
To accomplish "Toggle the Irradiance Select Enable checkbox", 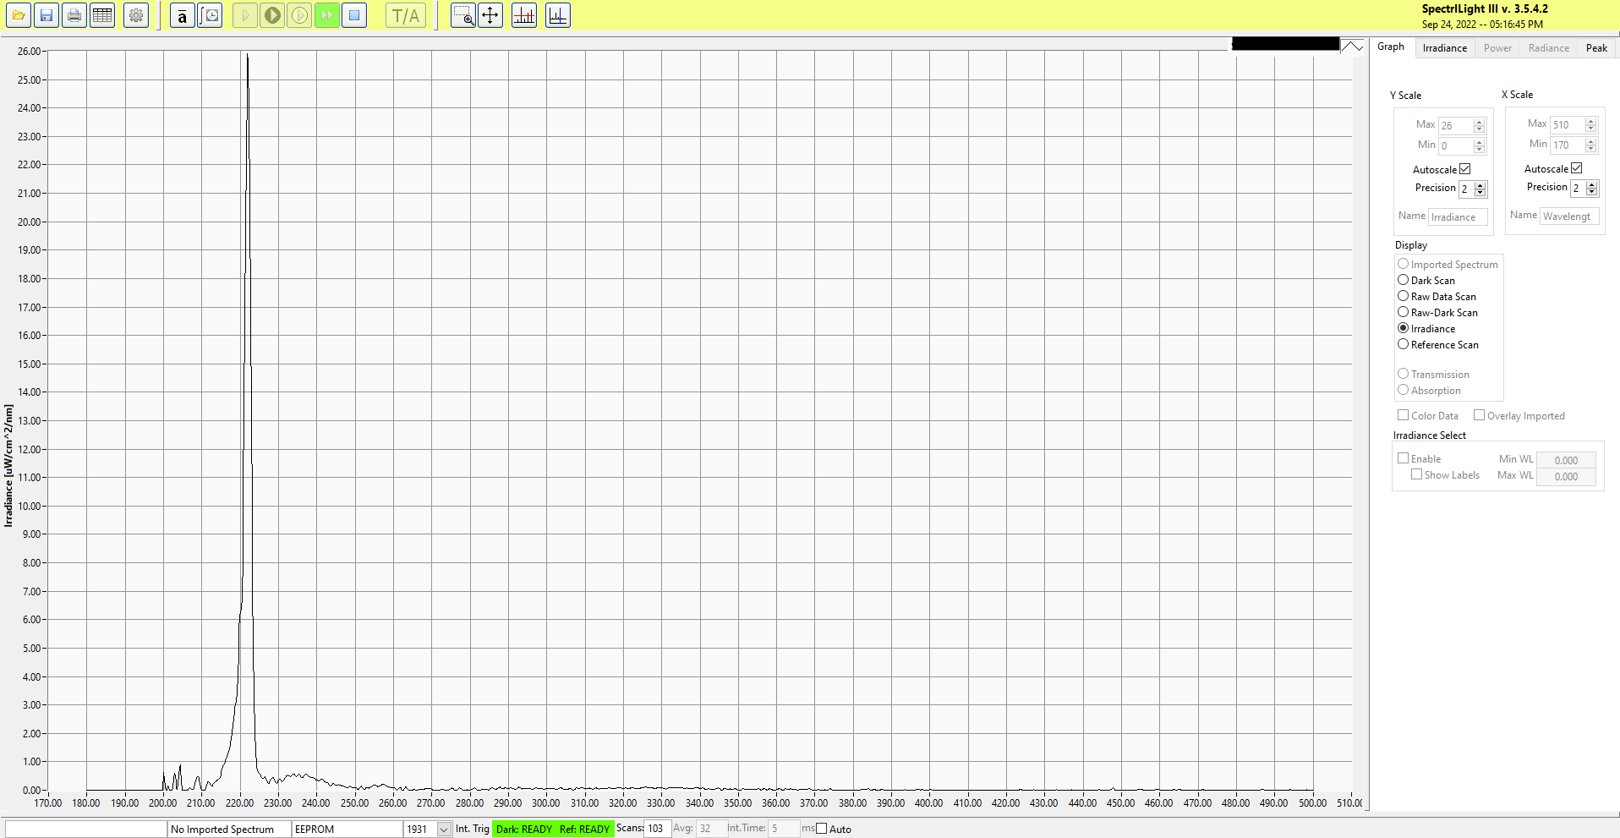I will tap(1404, 458).
